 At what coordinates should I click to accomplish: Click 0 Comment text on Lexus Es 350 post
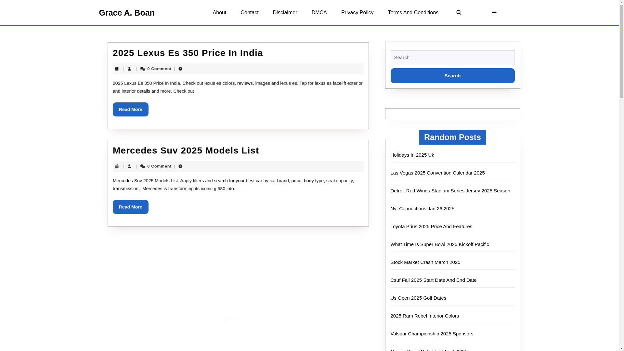click(x=159, y=69)
